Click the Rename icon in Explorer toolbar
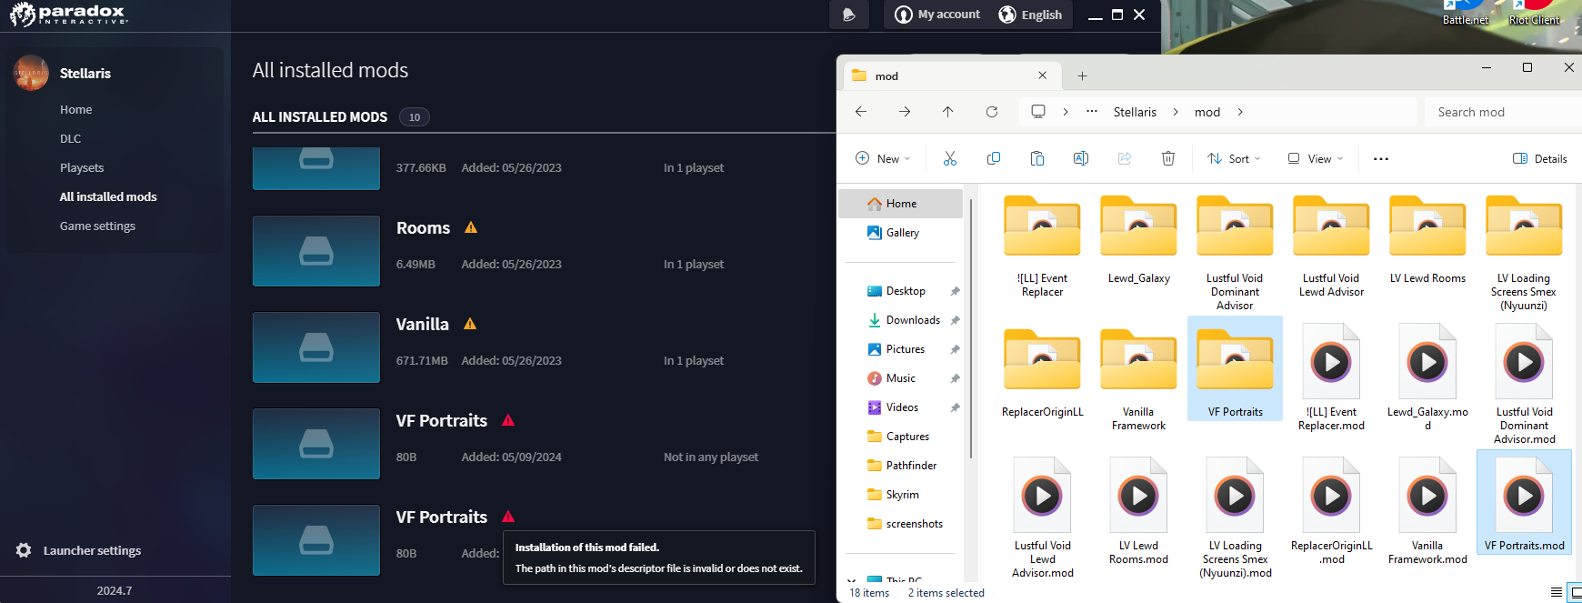The image size is (1582, 603). coord(1081,158)
